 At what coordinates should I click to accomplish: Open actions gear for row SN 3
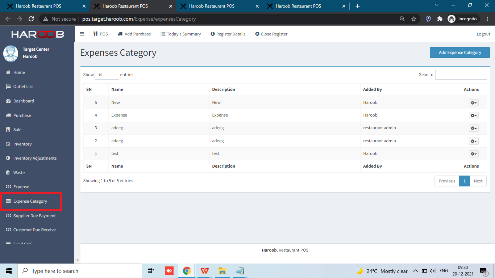[474, 128]
